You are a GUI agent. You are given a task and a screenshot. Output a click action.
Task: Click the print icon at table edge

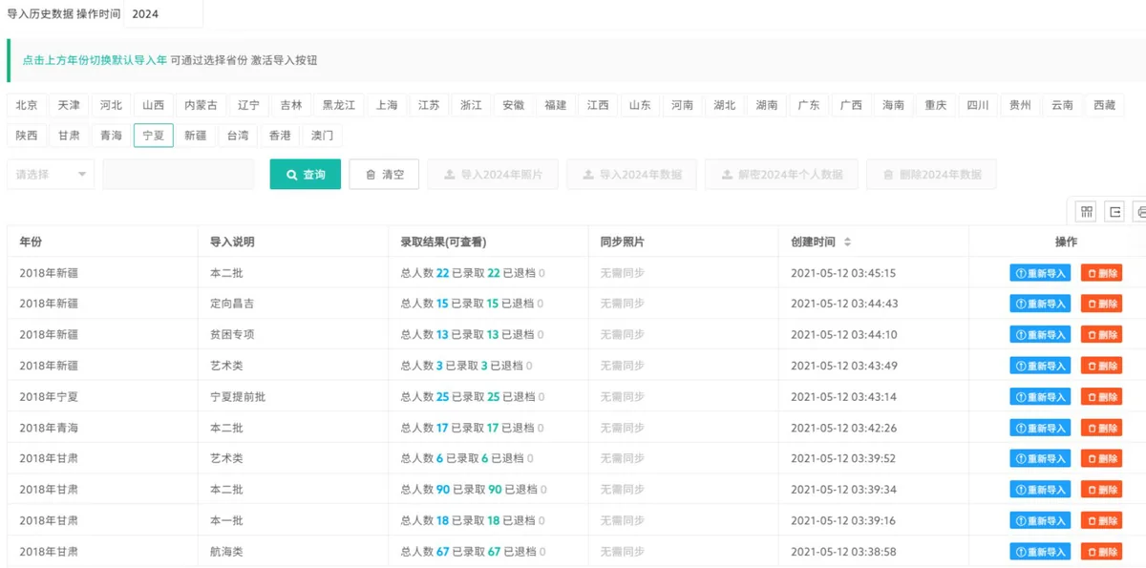(1139, 212)
